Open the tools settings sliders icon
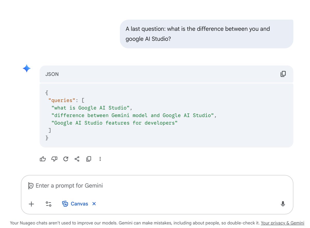The height and width of the screenshot is (228, 310). [x=49, y=204]
